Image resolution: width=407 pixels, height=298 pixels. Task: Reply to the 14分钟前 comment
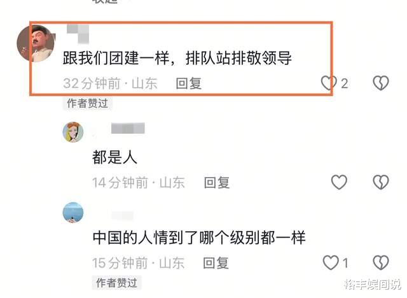click(217, 183)
